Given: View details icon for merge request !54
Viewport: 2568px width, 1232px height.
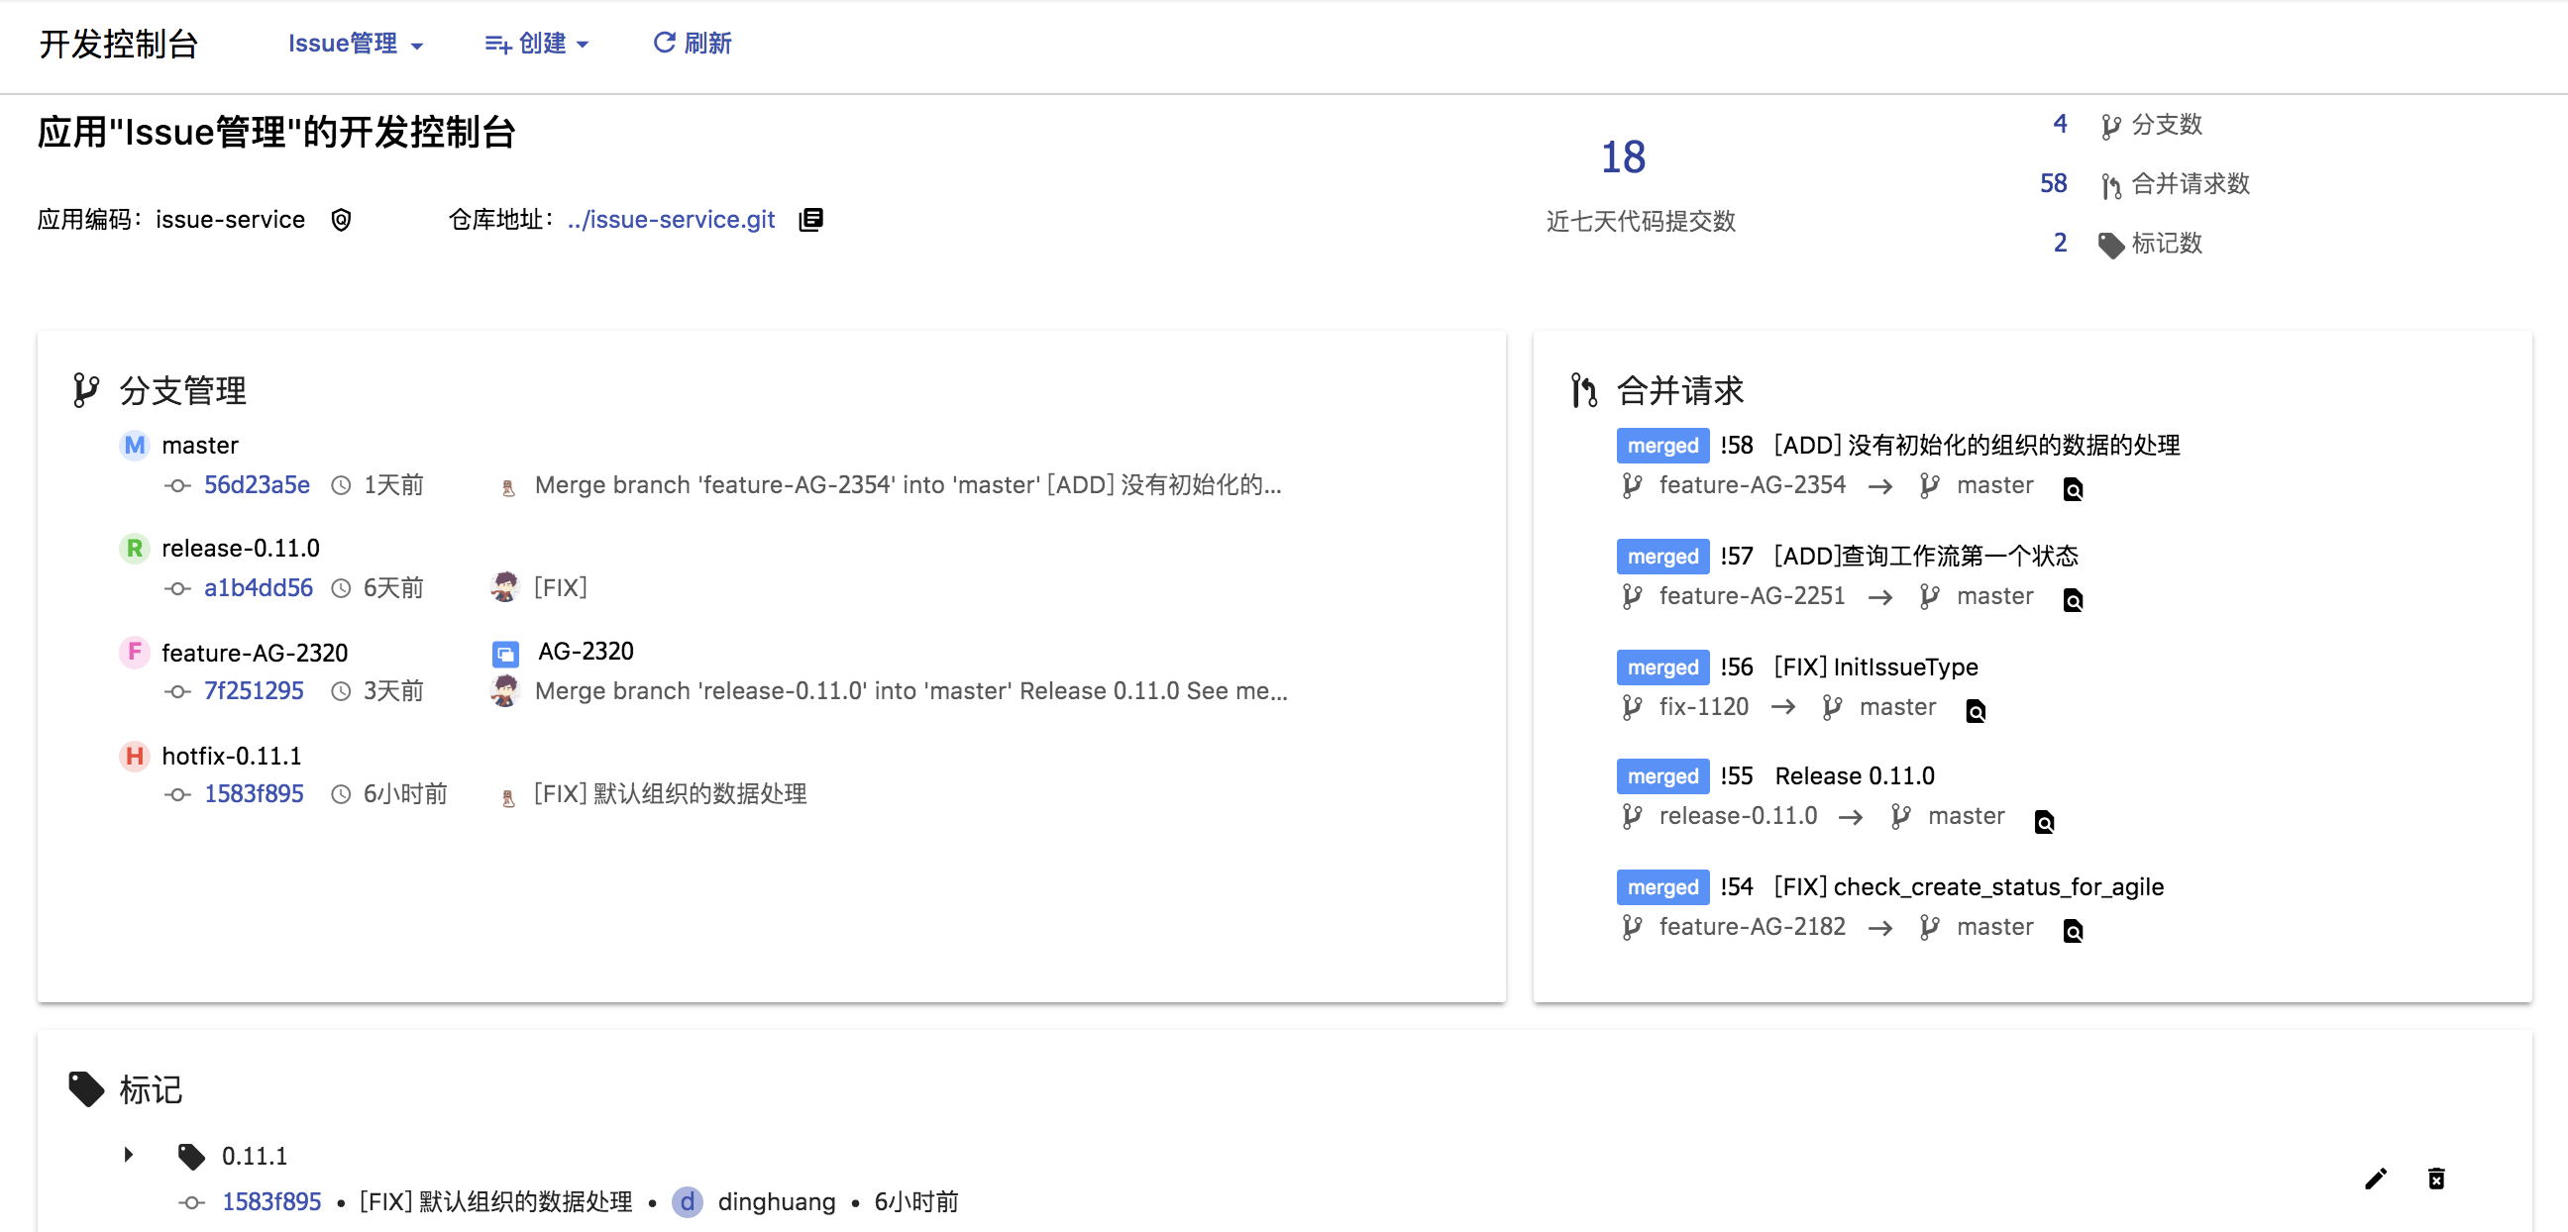Looking at the screenshot, I should coord(2073,931).
